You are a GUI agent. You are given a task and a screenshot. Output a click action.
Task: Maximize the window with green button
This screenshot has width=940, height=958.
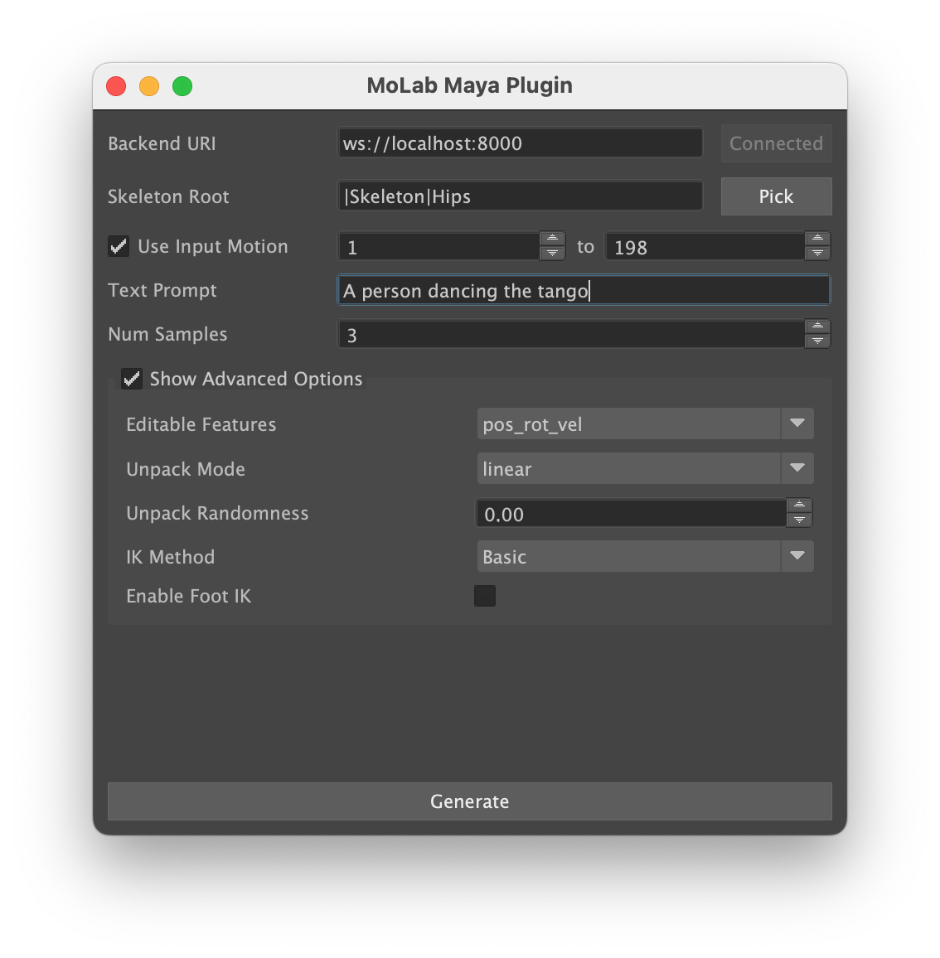tap(182, 86)
